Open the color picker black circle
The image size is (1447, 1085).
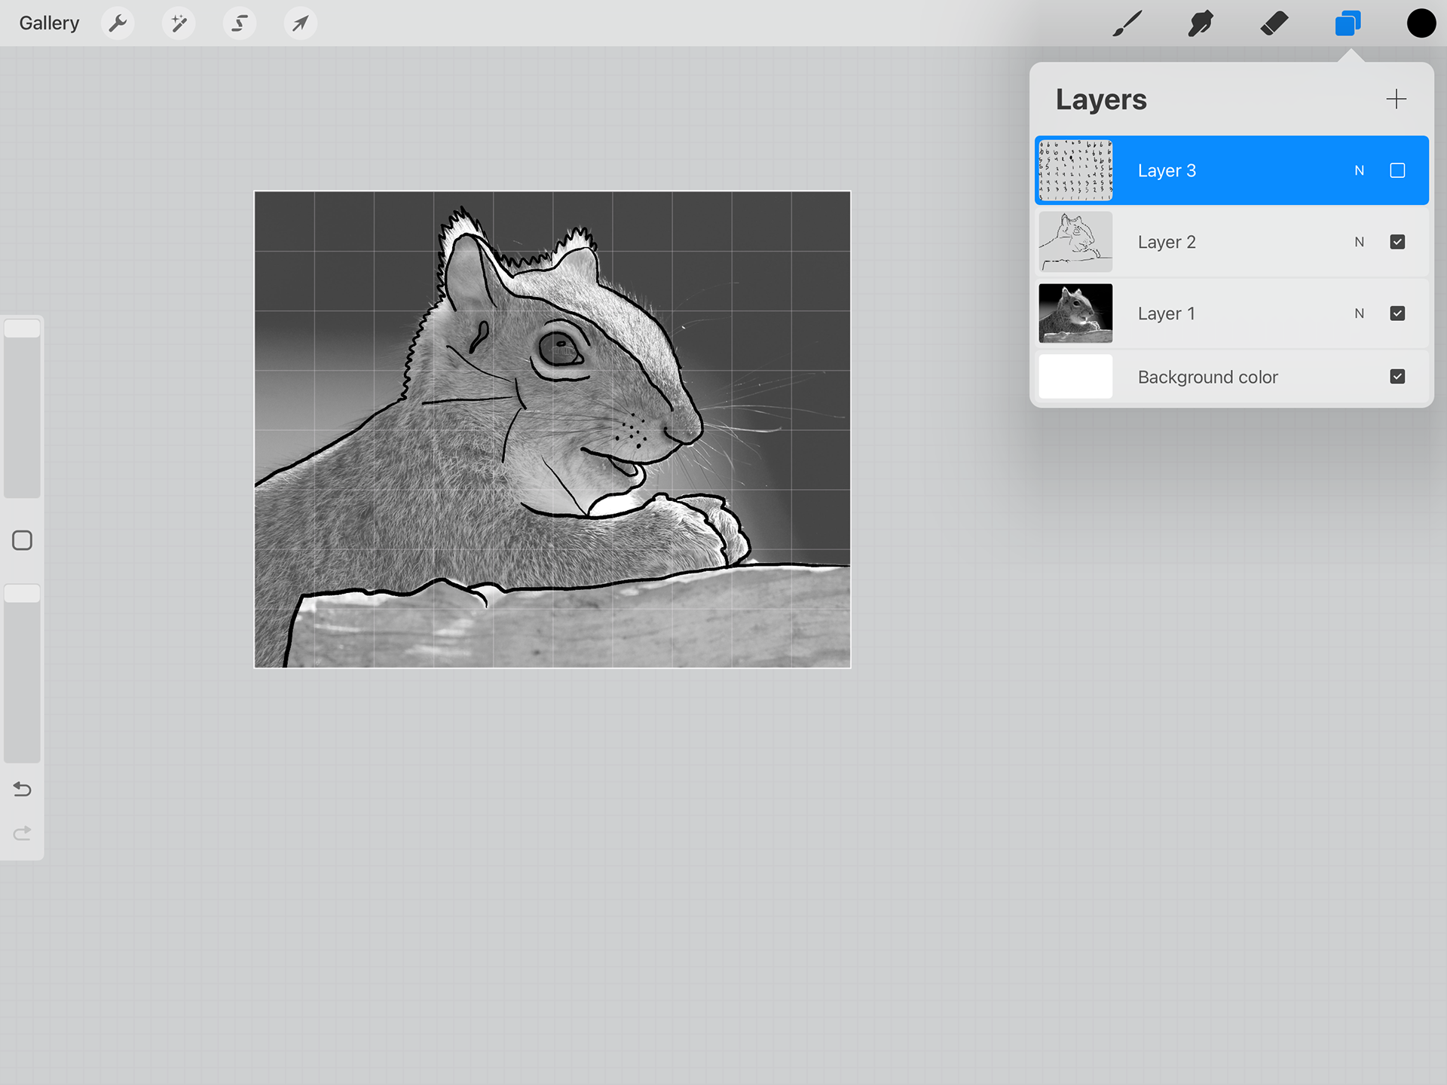[x=1421, y=23]
